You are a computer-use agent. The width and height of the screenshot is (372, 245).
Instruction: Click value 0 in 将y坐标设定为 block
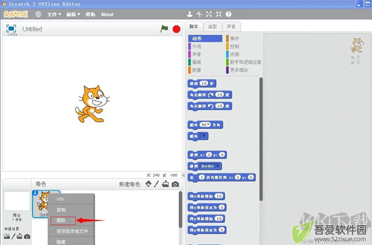221,230
